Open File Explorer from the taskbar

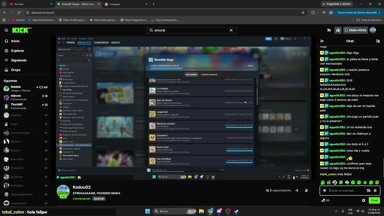[201, 211]
